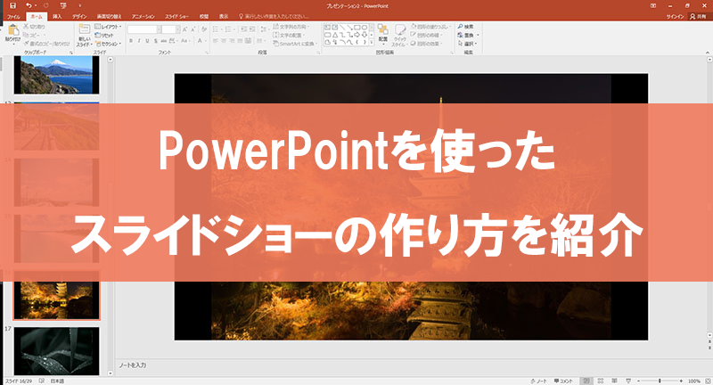Click the zoom slider handle
Viewport: 713px width, 385px height.
pyautogui.click(x=660, y=381)
